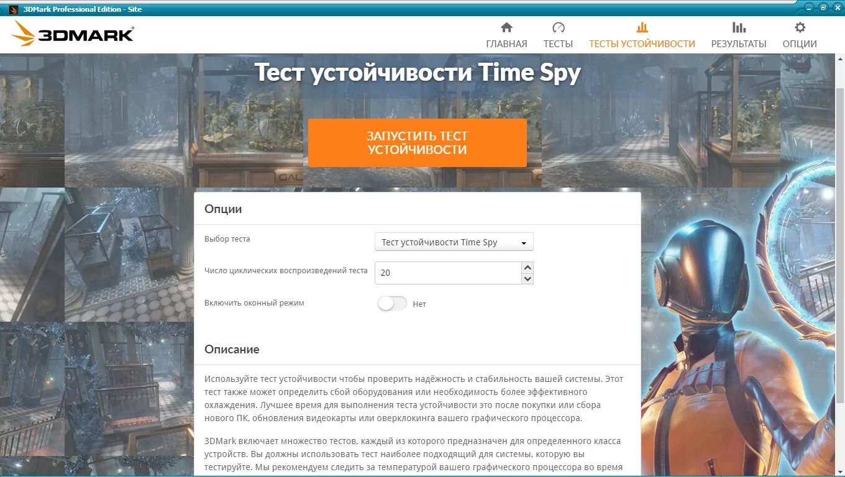
Task: Click the 3DMark title bar app icon
Action: coord(14,9)
